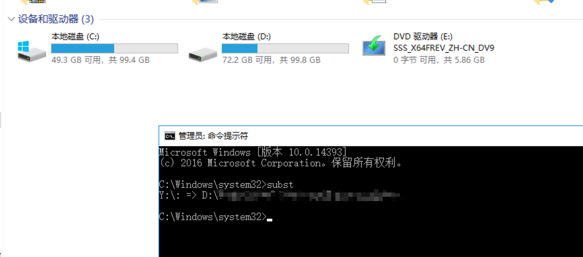
Task: Click the 设备和驱动器 (3) group header text
Action: click(x=56, y=19)
